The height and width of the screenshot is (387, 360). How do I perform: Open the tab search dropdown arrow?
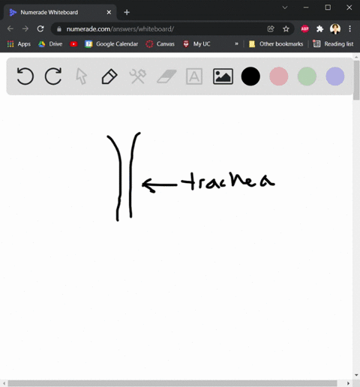click(x=285, y=7)
